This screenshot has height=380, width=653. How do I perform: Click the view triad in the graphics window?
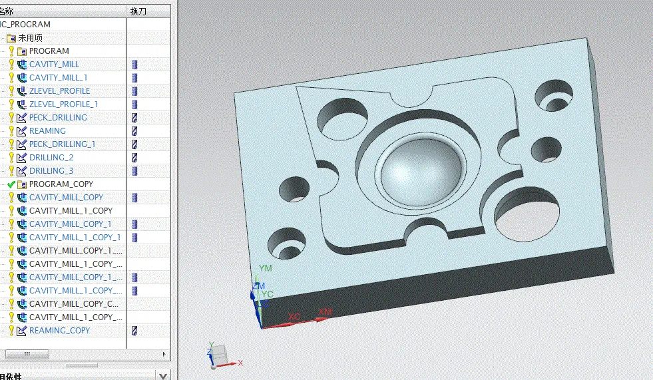point(224,356)
